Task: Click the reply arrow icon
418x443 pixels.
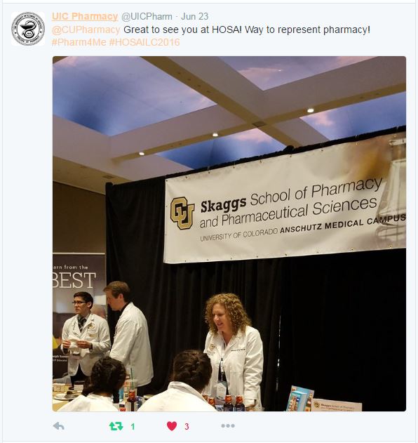Action: (59, 426)
